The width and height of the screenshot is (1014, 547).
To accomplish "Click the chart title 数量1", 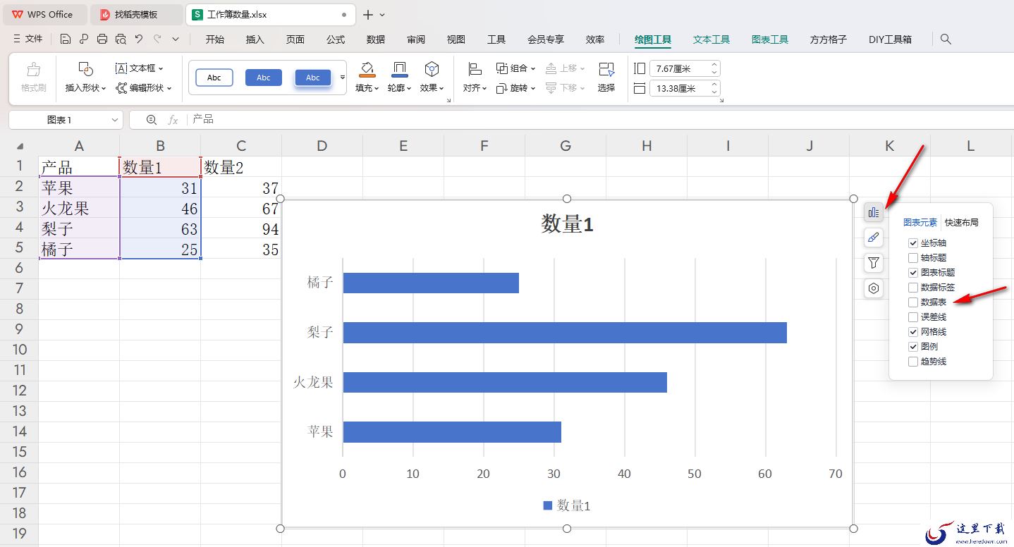I will pos(568,224).
